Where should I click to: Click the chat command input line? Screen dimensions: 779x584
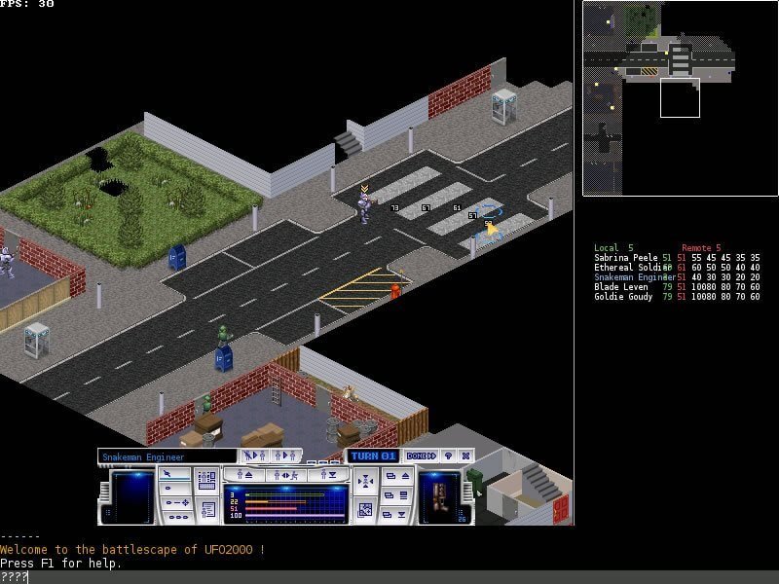pyautogui.click(x=389, y=577)
